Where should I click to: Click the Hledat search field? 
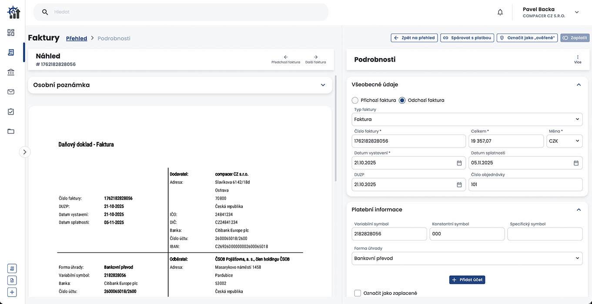tap(187, 12)
